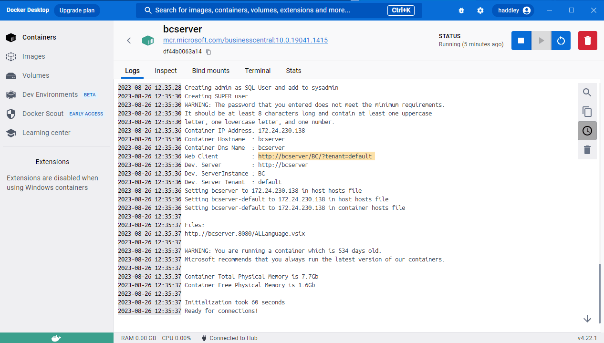Image resolution: width=604 pixels, height=343 pixels.
Task: Switch to the Inspect tab
Action: tap(166, 71)
